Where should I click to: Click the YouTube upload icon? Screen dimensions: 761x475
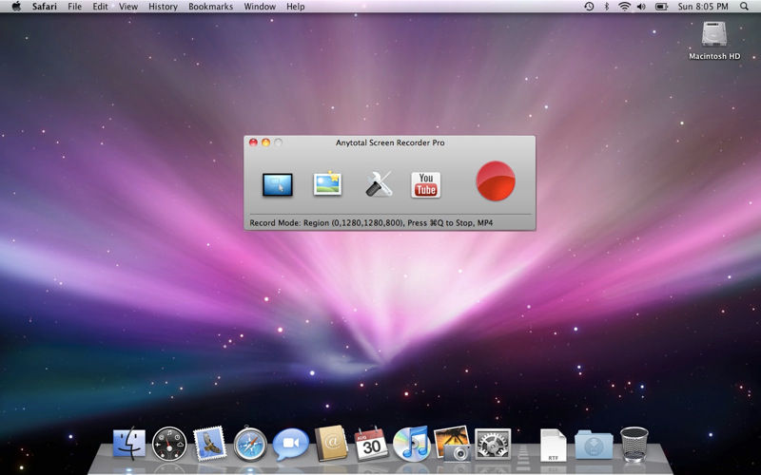(425, 184)
